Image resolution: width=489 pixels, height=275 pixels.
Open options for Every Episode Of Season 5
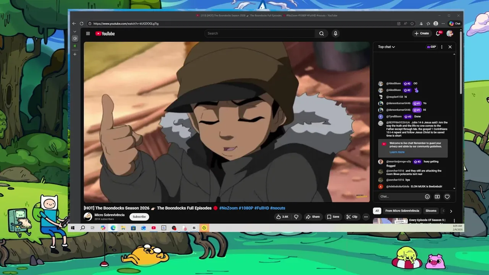pos(454,220)
